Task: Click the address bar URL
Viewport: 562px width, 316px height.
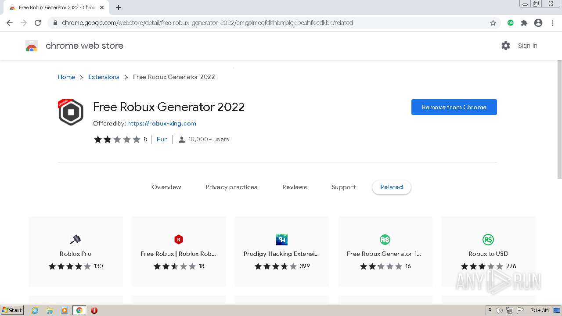Action: pos(207,23)
